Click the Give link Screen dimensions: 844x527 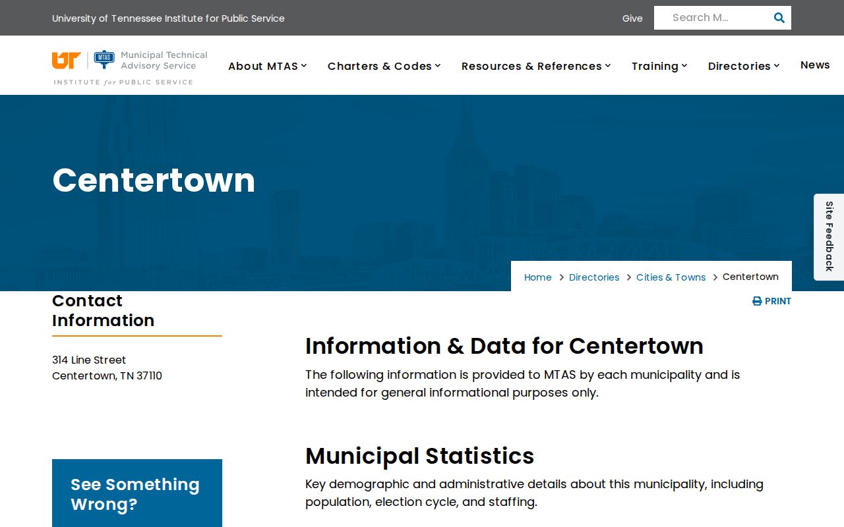click(x=632, y=18)
